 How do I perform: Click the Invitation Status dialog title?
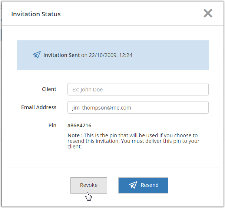(x=36, y=14)
